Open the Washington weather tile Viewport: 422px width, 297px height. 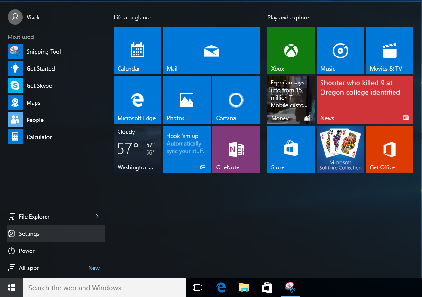click(x=137, y=149)
